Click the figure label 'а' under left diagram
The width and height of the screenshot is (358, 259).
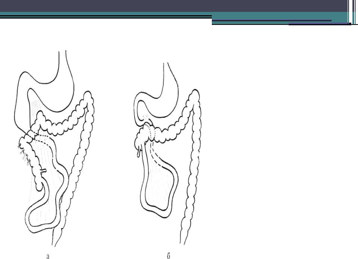[x=48, y=256]
